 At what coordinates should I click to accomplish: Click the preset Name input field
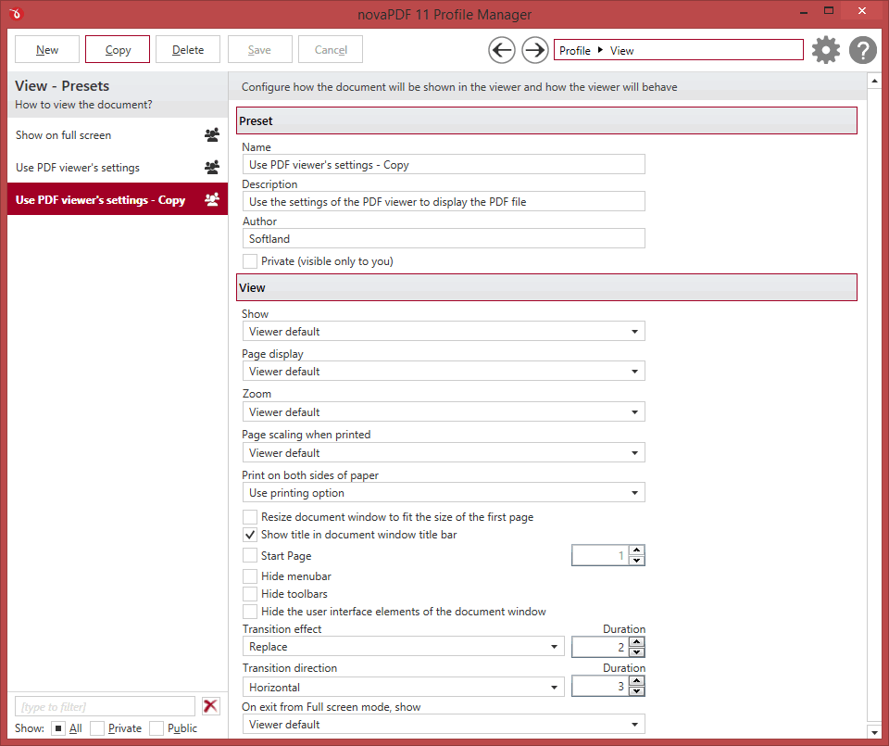click(x=444, y=165)
